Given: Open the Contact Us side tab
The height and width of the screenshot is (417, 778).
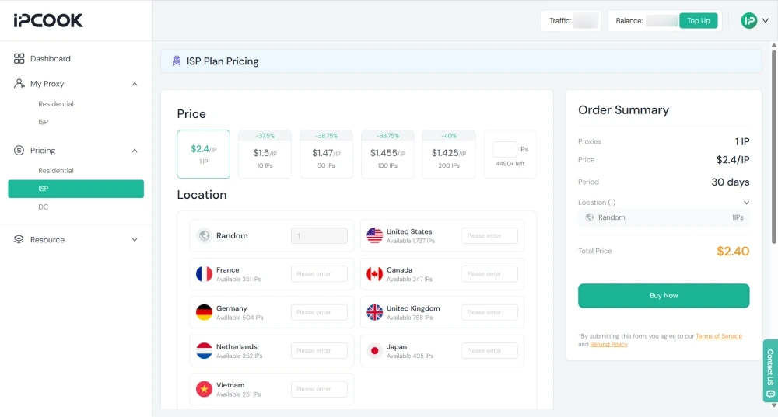Looking at the screenshot, I should 770,370.
